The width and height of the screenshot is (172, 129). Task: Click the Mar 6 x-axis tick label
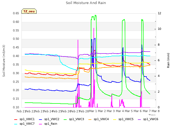[x=138, y=111]
